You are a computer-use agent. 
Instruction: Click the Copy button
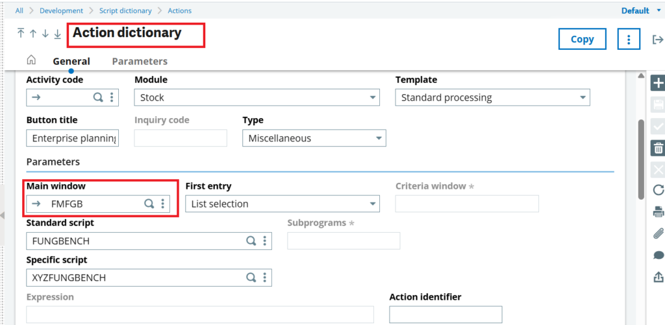(x=582, y=39)
